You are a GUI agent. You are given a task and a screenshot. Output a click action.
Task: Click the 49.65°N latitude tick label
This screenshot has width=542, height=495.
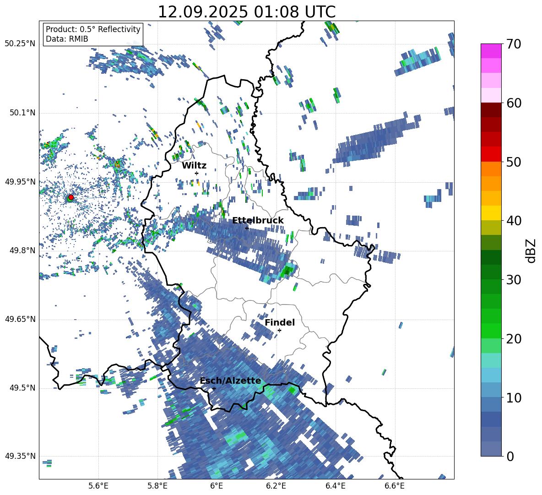pos(20,319)
